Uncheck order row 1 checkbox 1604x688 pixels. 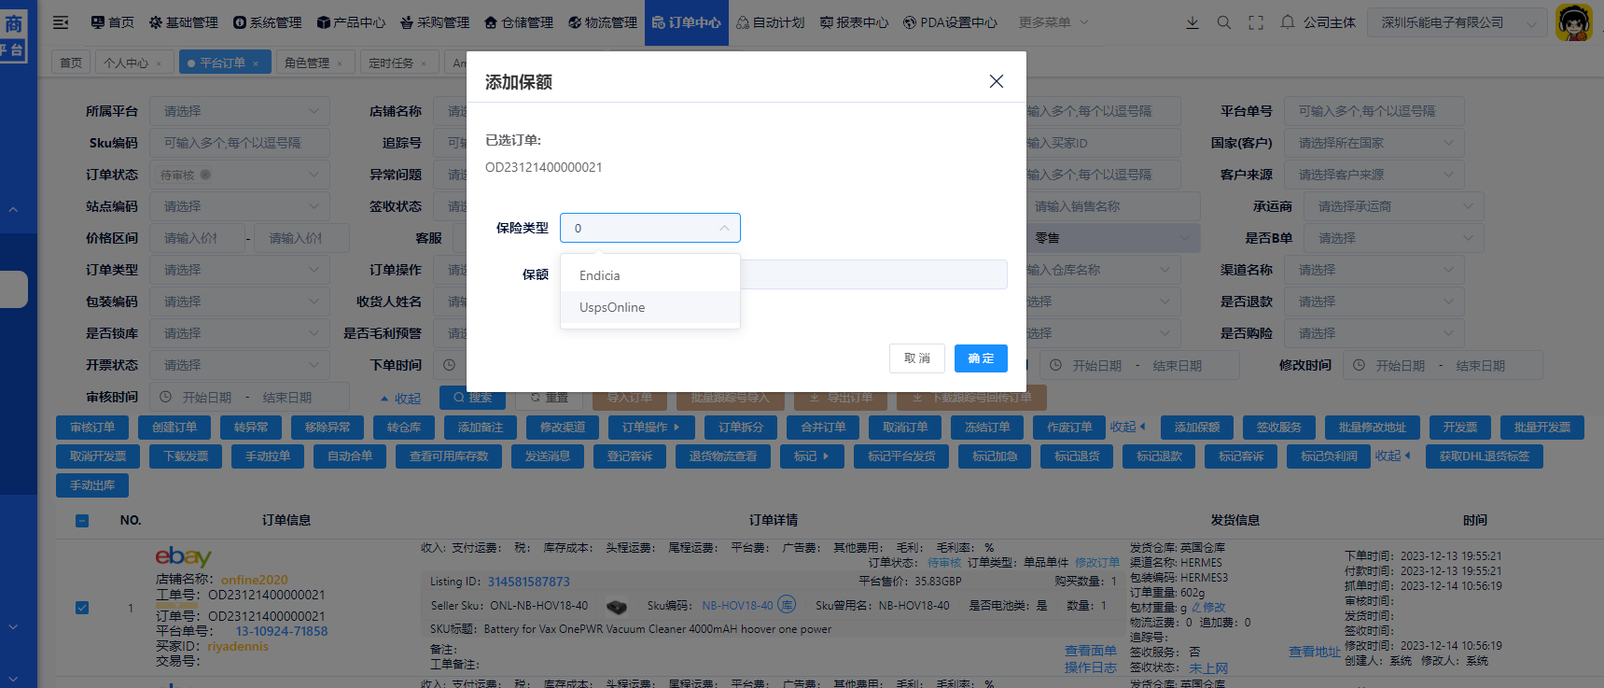(x=82, y=608)
